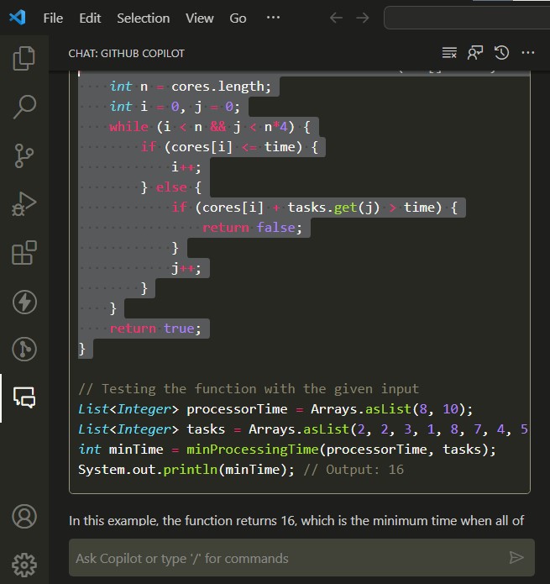
Task: Open the View menu
Action: (x=200, y=18)
